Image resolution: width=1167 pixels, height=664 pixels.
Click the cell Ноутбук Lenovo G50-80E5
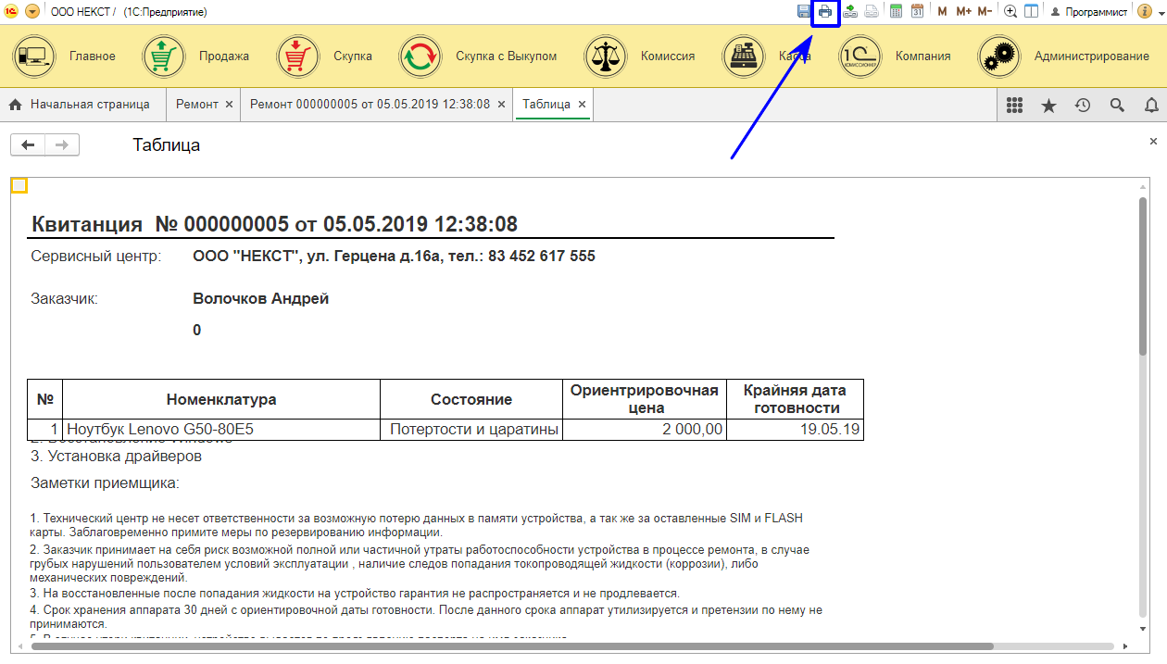coord(221,430)
